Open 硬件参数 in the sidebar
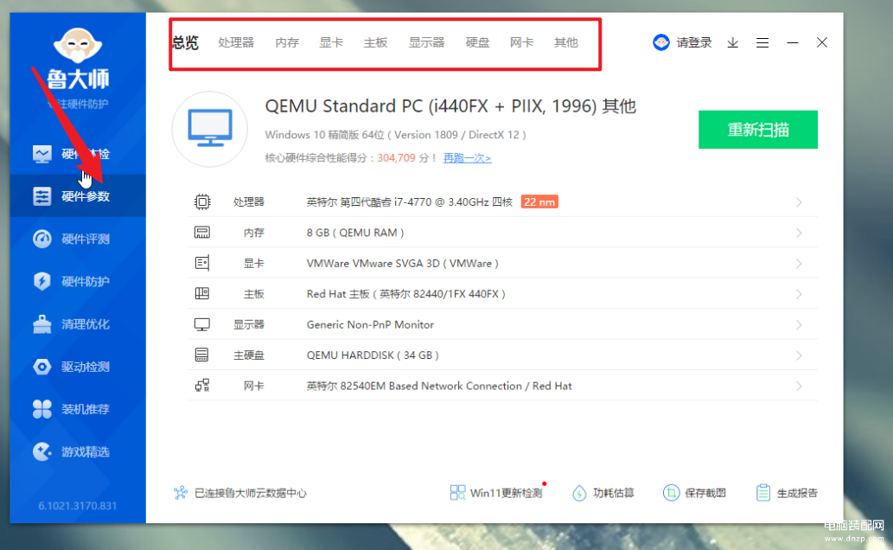This screenshot has width=893, height=550. coord(78,196)
